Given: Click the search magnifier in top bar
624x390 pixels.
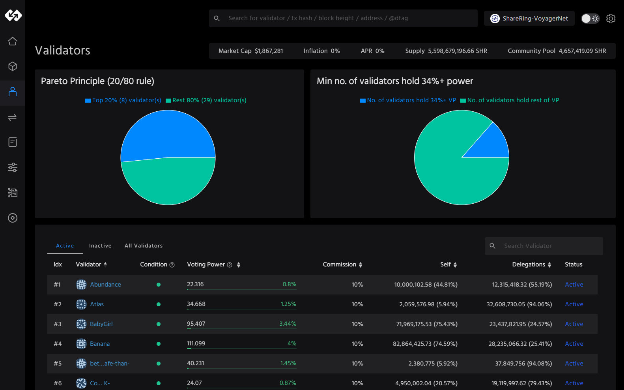Looking at the screenshot, I should pyautogui.click(x=217, y=18).
